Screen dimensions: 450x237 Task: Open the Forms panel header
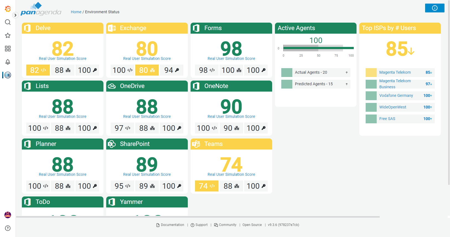(x=231, y=28)
